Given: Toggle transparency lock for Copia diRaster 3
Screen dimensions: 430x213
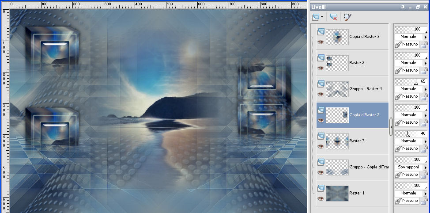Looking at the screenshot, I should [x=424, y=45].
